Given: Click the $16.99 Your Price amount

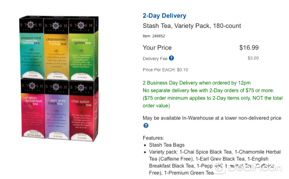Looking at the screenshot, I should point(249,47).
